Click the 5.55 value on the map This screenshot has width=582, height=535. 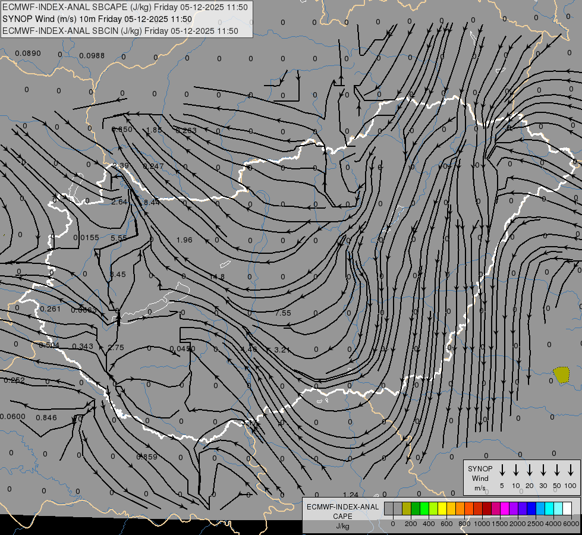(119, 238)
